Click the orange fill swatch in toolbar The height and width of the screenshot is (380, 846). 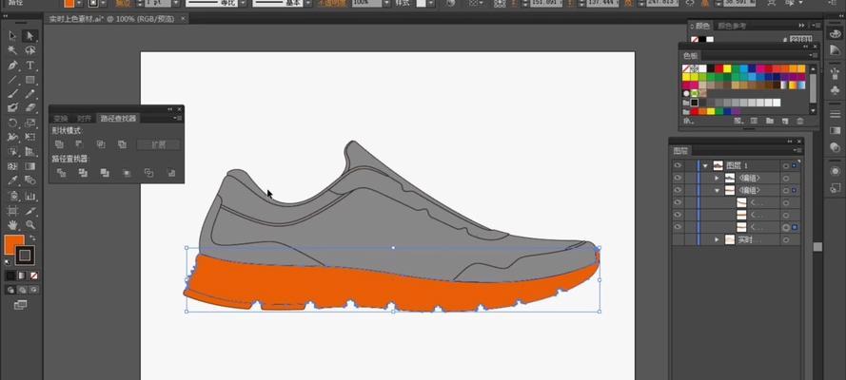point(13,244)
